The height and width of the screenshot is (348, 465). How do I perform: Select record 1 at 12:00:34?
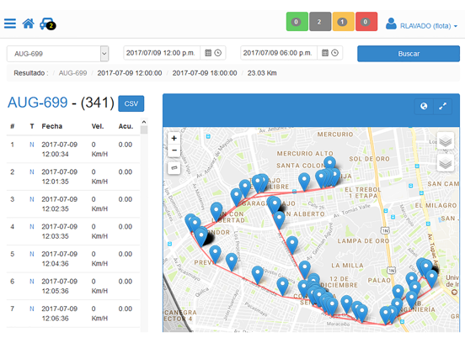[x=73, y=149]
